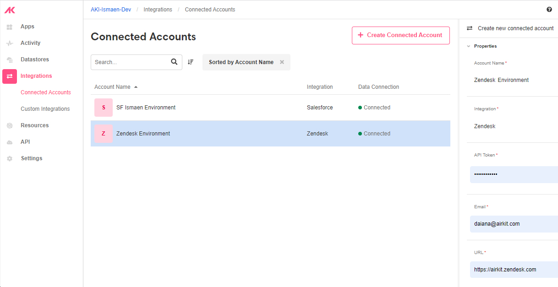558x287 pixels.
Task: Click the API Token field
Action: (514, 174)
